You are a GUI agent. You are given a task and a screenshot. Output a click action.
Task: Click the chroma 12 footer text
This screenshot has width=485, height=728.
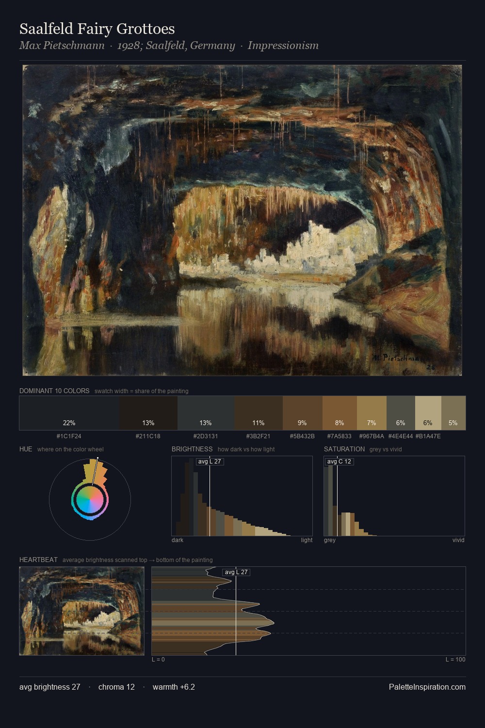(116, 687)
